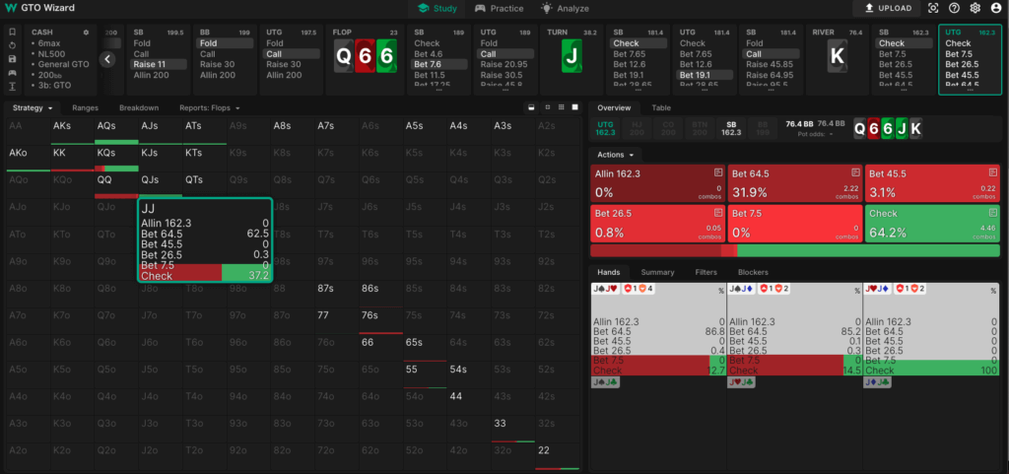Click the back arrow in action history
Viewport: 1009px width, 474px height.
click(107, 59)
